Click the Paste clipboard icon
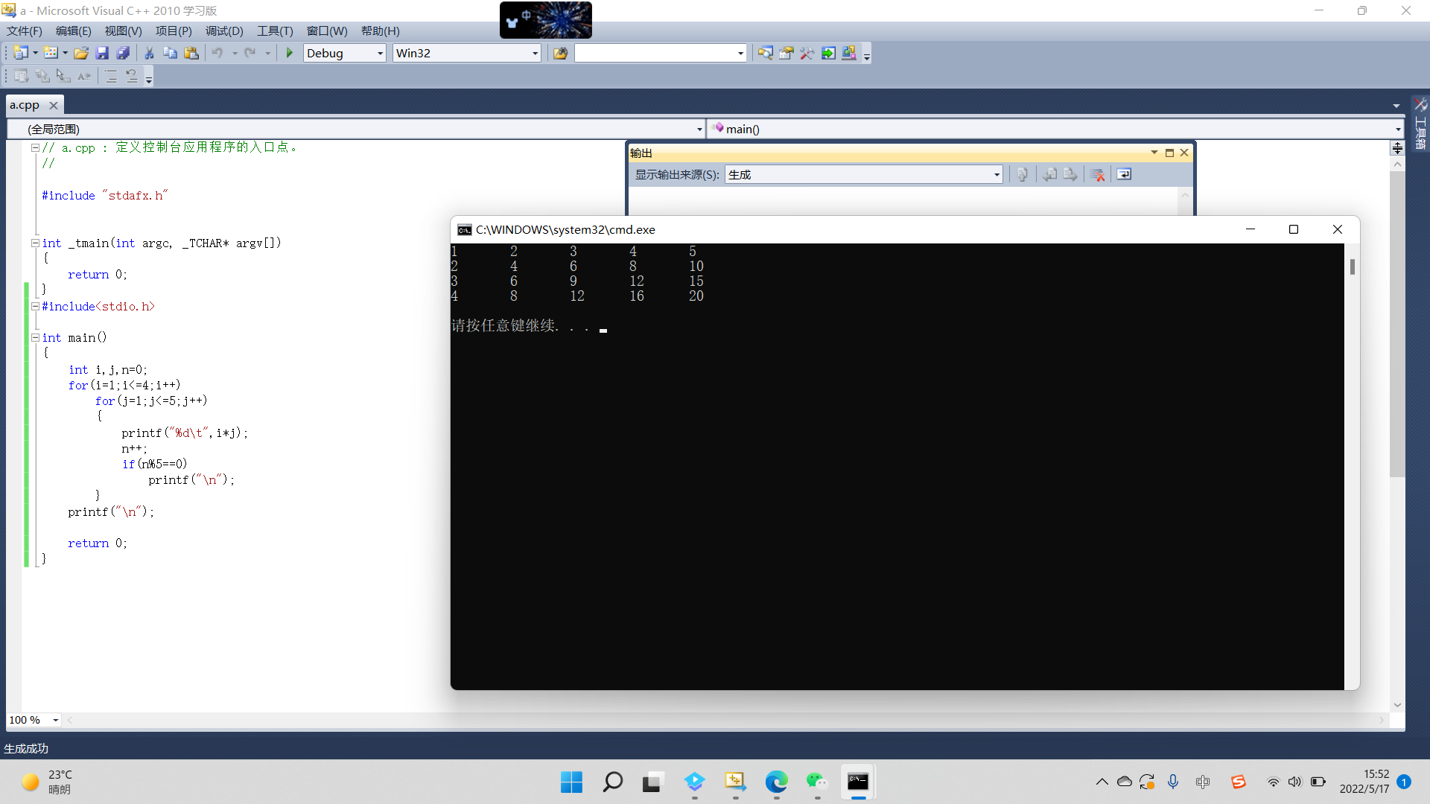1430x804 pixels. (191, 53)
